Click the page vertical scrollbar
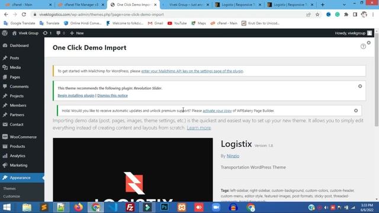This screenshot has width=379, height=213. point(377,80)
